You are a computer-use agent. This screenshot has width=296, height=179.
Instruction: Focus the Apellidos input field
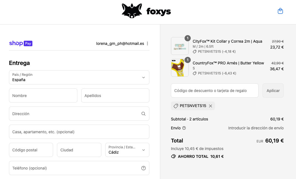point(115,96)
